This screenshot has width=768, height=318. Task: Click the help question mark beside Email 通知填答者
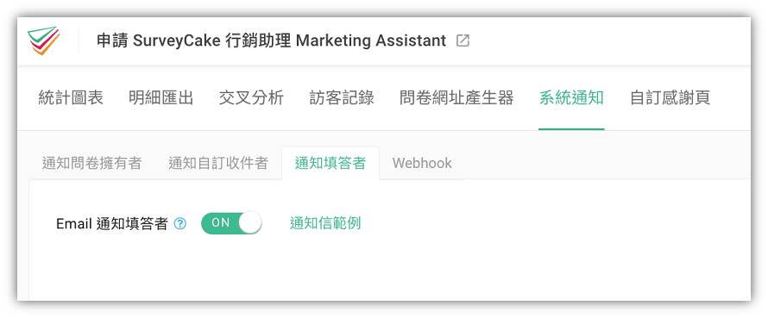(180, 223)
